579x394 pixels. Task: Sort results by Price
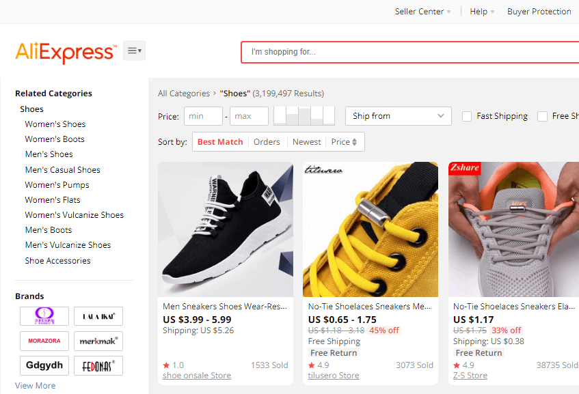point(345,142)
